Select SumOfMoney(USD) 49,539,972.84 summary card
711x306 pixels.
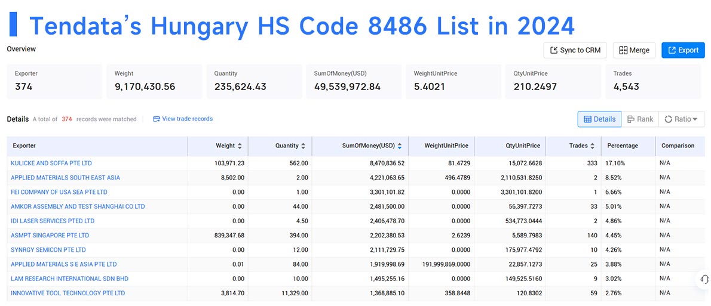coord(354,82)
